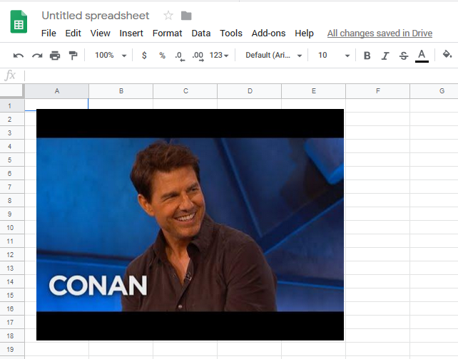Activate the Paint format tool
This screenshot has height=359, width=458.
(73, 55)
